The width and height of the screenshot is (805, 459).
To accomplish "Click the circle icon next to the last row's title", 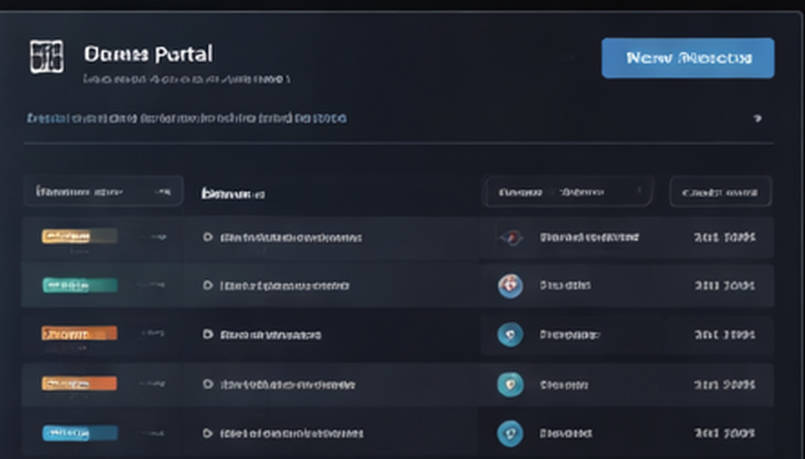I will click(208, 433).
